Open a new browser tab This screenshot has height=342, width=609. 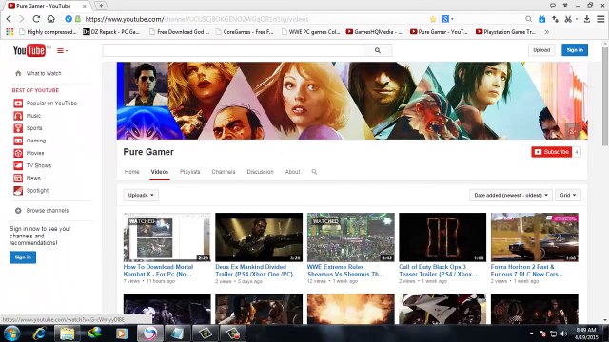point(101,6)
